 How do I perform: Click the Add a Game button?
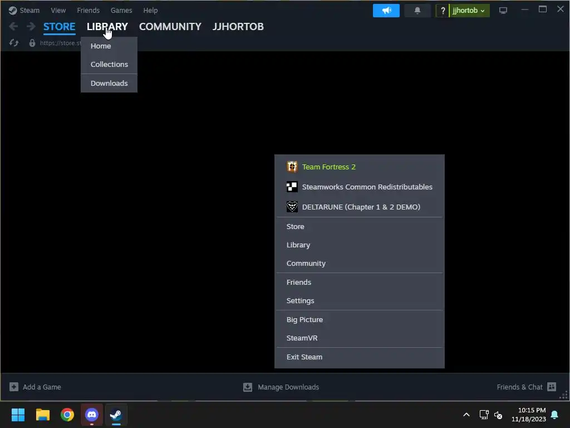(35, 387)
